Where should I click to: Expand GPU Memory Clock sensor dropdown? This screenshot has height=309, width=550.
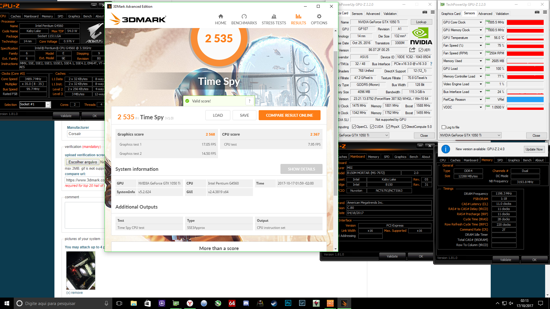(481, 30)
